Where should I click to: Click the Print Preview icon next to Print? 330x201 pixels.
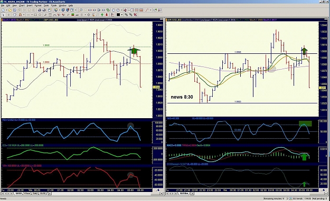point(44,10)
